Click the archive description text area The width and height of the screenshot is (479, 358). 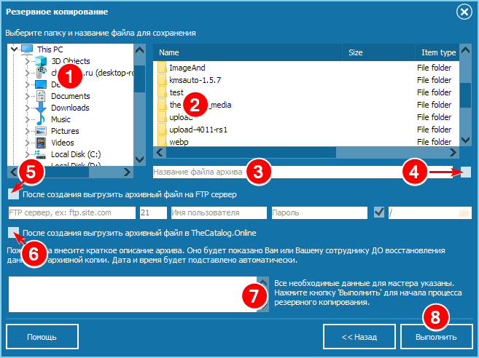pos(133,294)
